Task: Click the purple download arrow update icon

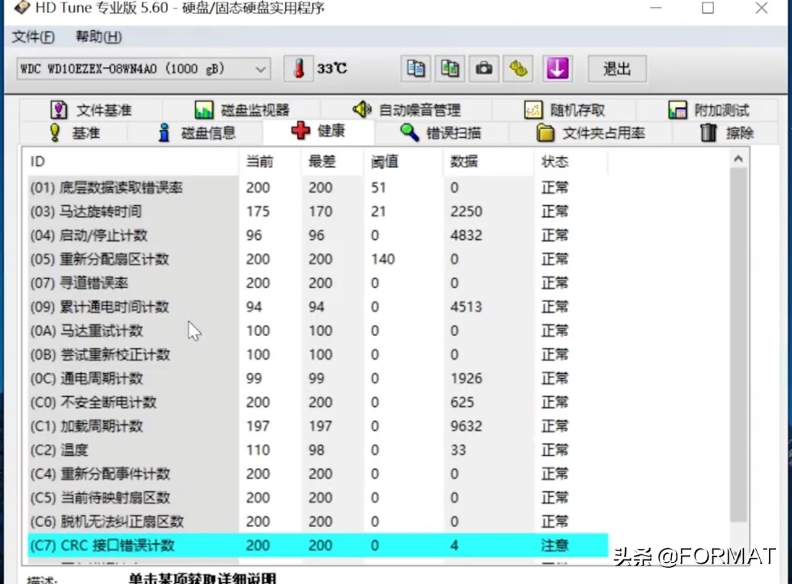Action: tap(558, 69)
